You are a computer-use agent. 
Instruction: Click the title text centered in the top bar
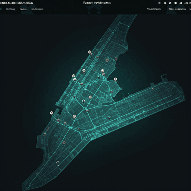[x=97, y=3]
